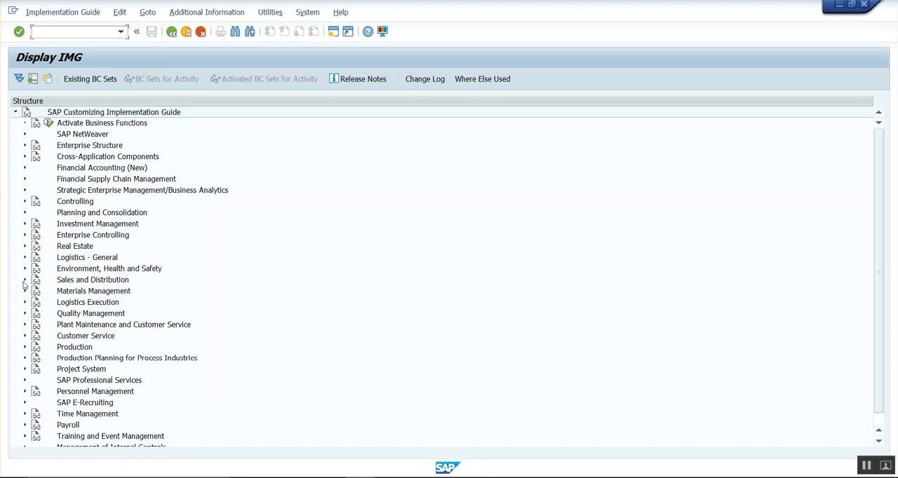
Task: Open the Edit menu
Action: click(x=119, y=12)
